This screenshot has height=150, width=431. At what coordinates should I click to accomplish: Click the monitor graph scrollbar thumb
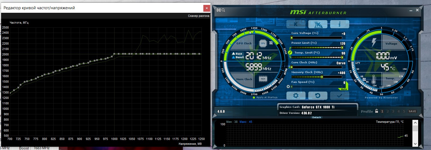point(415,128)
